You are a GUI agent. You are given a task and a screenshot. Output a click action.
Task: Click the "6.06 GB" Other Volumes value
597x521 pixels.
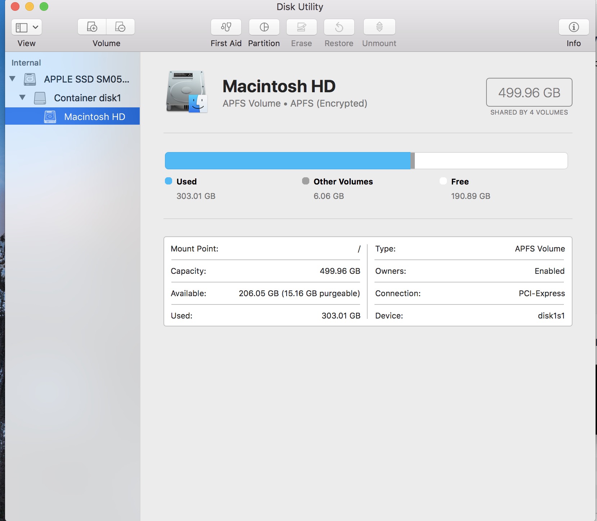tap(329, 196)
